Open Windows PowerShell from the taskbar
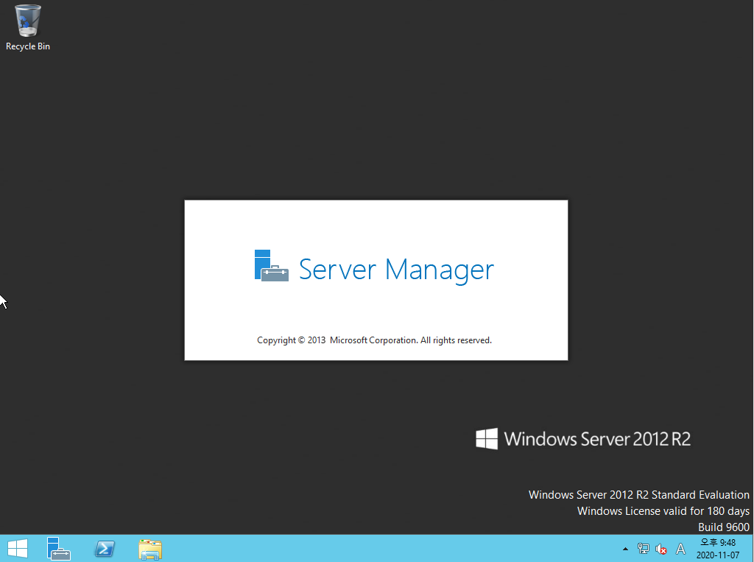Screen dimensions: 754x562 click(x=105, y=549)
